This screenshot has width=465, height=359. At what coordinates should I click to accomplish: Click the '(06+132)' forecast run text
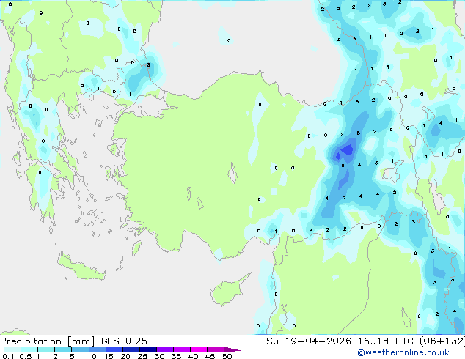coord(442,341)
